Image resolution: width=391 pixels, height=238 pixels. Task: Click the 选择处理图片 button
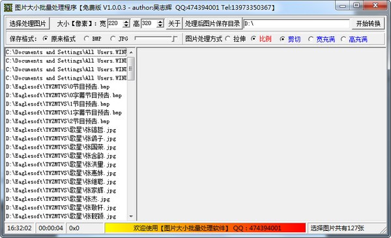[x=27, y=23]
